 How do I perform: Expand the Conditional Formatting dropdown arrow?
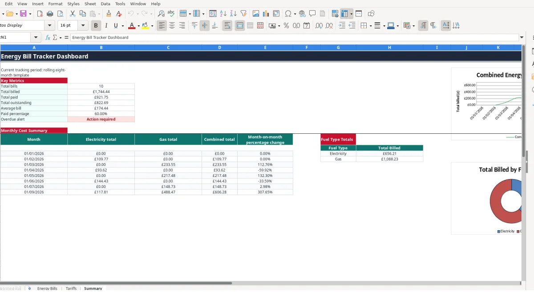tap(414, 26)
